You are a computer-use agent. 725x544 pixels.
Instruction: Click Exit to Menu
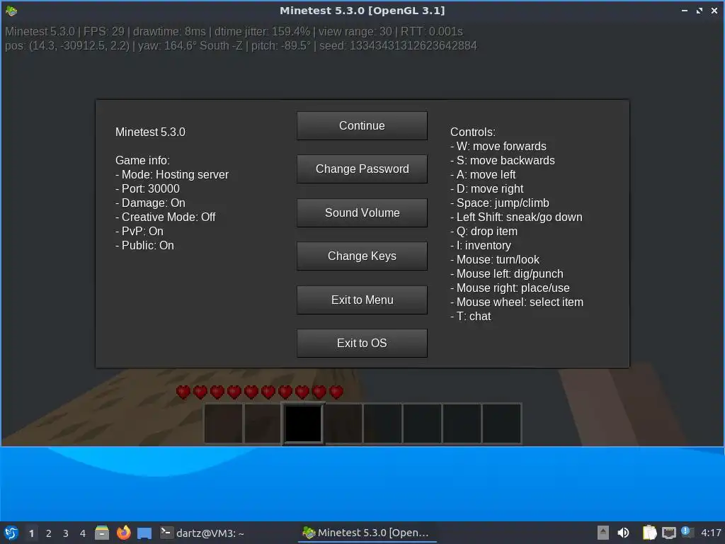362,300
